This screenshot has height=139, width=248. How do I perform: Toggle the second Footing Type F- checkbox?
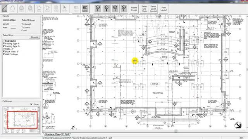pos(3,46)
